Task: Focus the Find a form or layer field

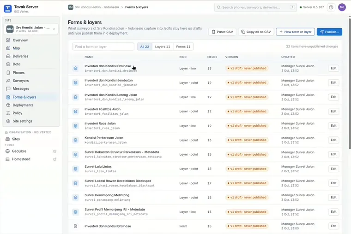Action: click(103, 47)
